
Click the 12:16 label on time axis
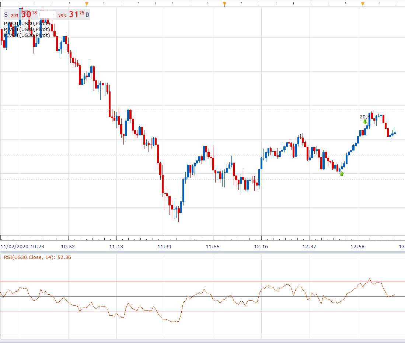pyautogui.click(x=261, y=247)
